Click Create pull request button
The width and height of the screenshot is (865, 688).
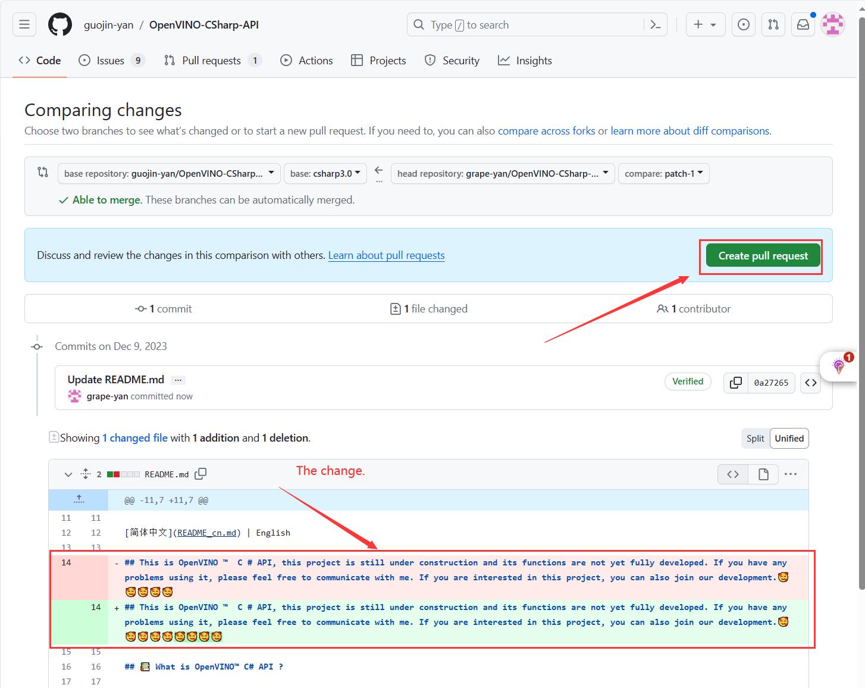[x=763, y=255]
